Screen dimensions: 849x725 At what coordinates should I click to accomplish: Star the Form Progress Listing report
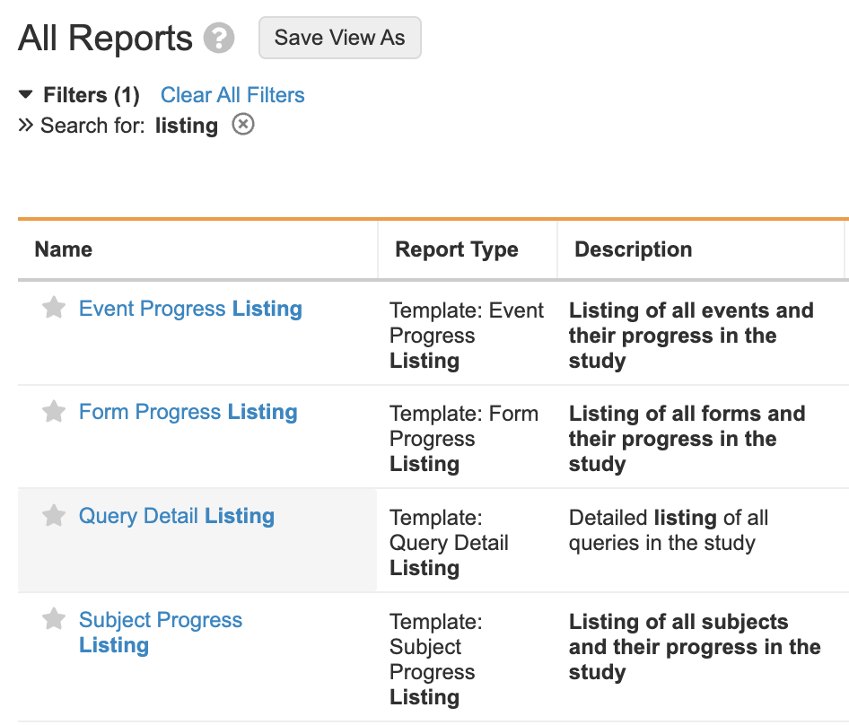tap(54, 412)
